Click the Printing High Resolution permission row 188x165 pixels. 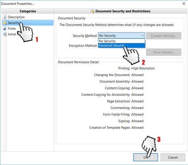pyautogui.click(x=136, y=68)
